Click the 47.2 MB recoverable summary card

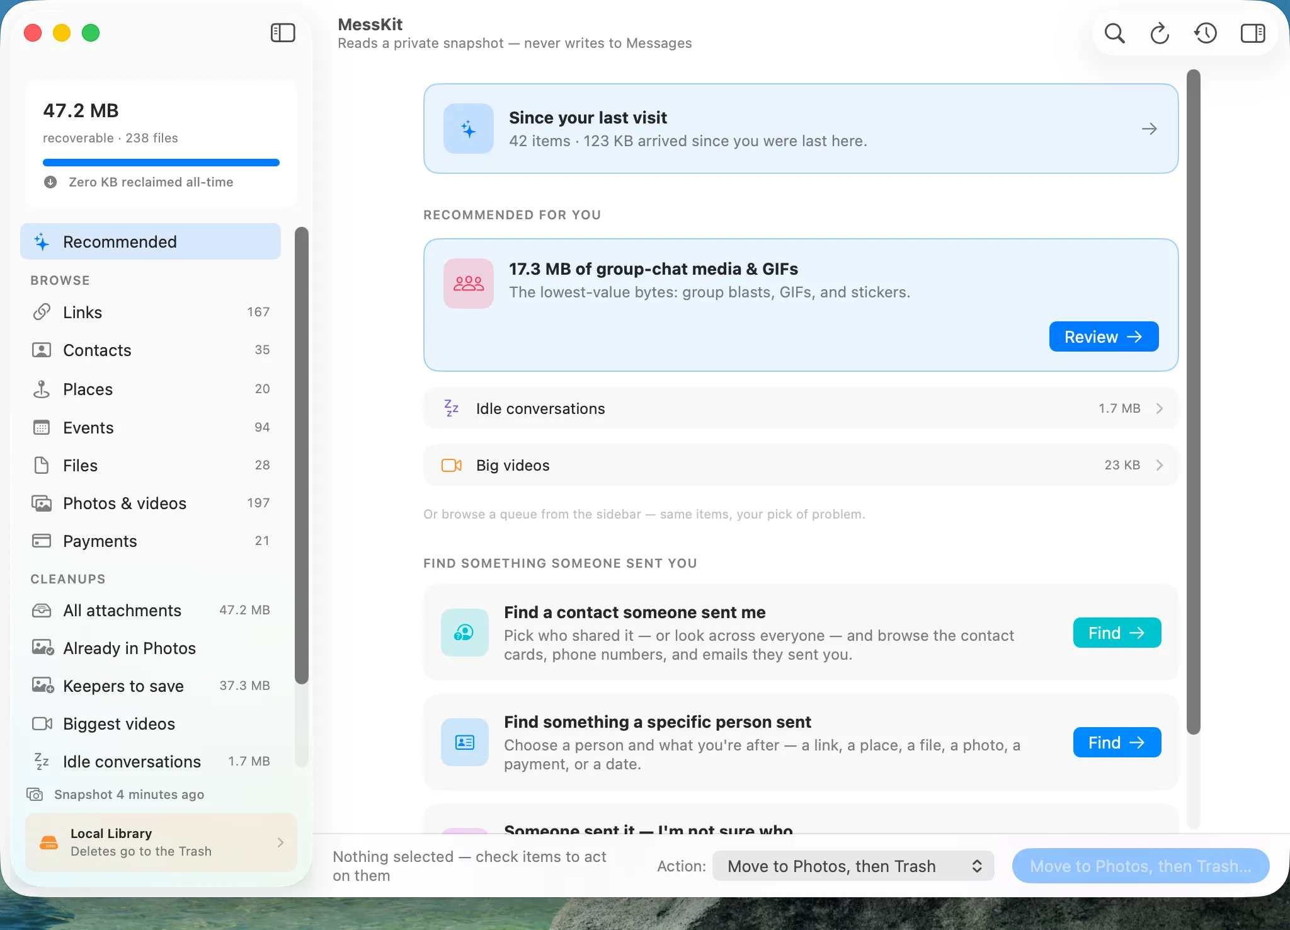161,144
